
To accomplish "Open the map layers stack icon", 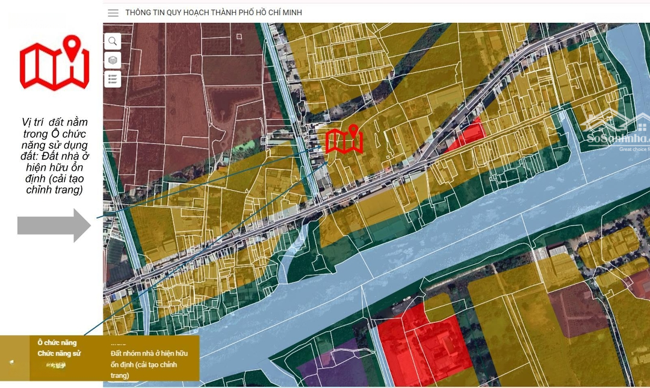I will [113, 60].
